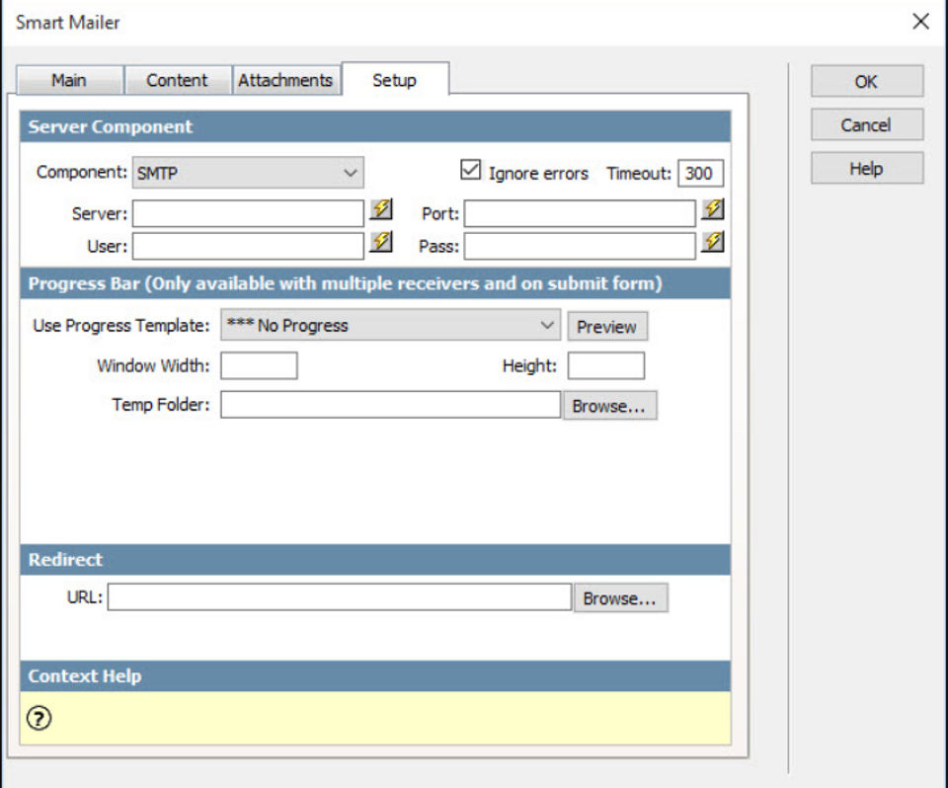Switch to the Main tab
The height and width of the screenshot is (788, 948).
(x=69, y=80)
